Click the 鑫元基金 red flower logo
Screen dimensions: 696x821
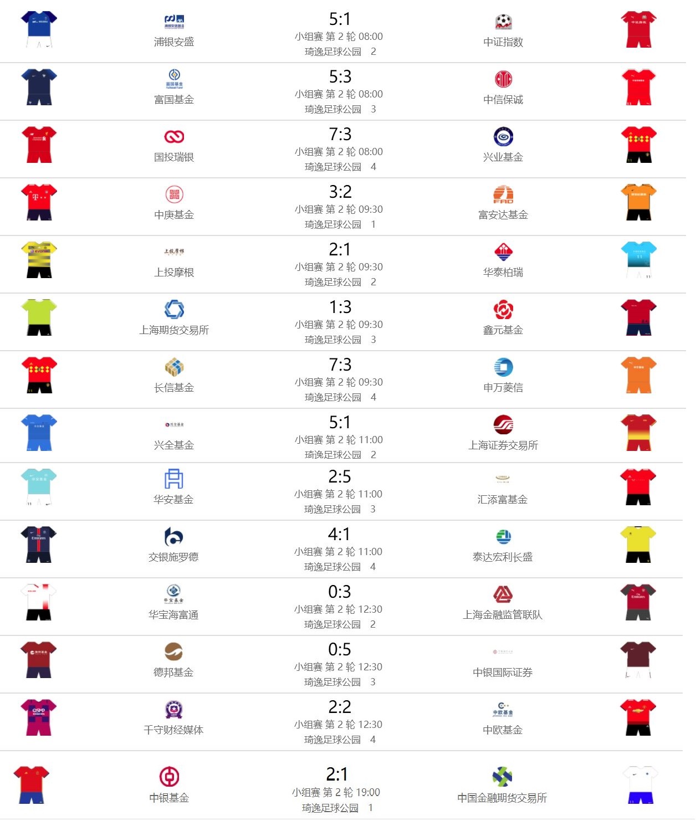pos(503,309)
